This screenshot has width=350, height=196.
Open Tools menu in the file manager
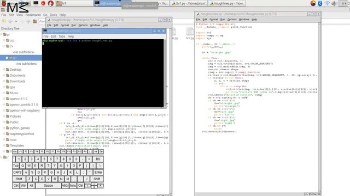[53, 15]
